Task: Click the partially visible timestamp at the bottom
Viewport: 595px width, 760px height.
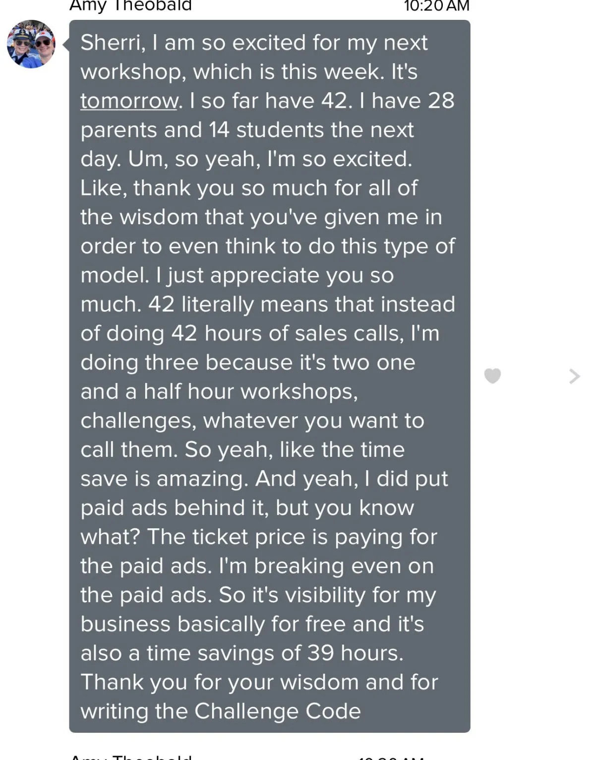Action: pos(390,758)
